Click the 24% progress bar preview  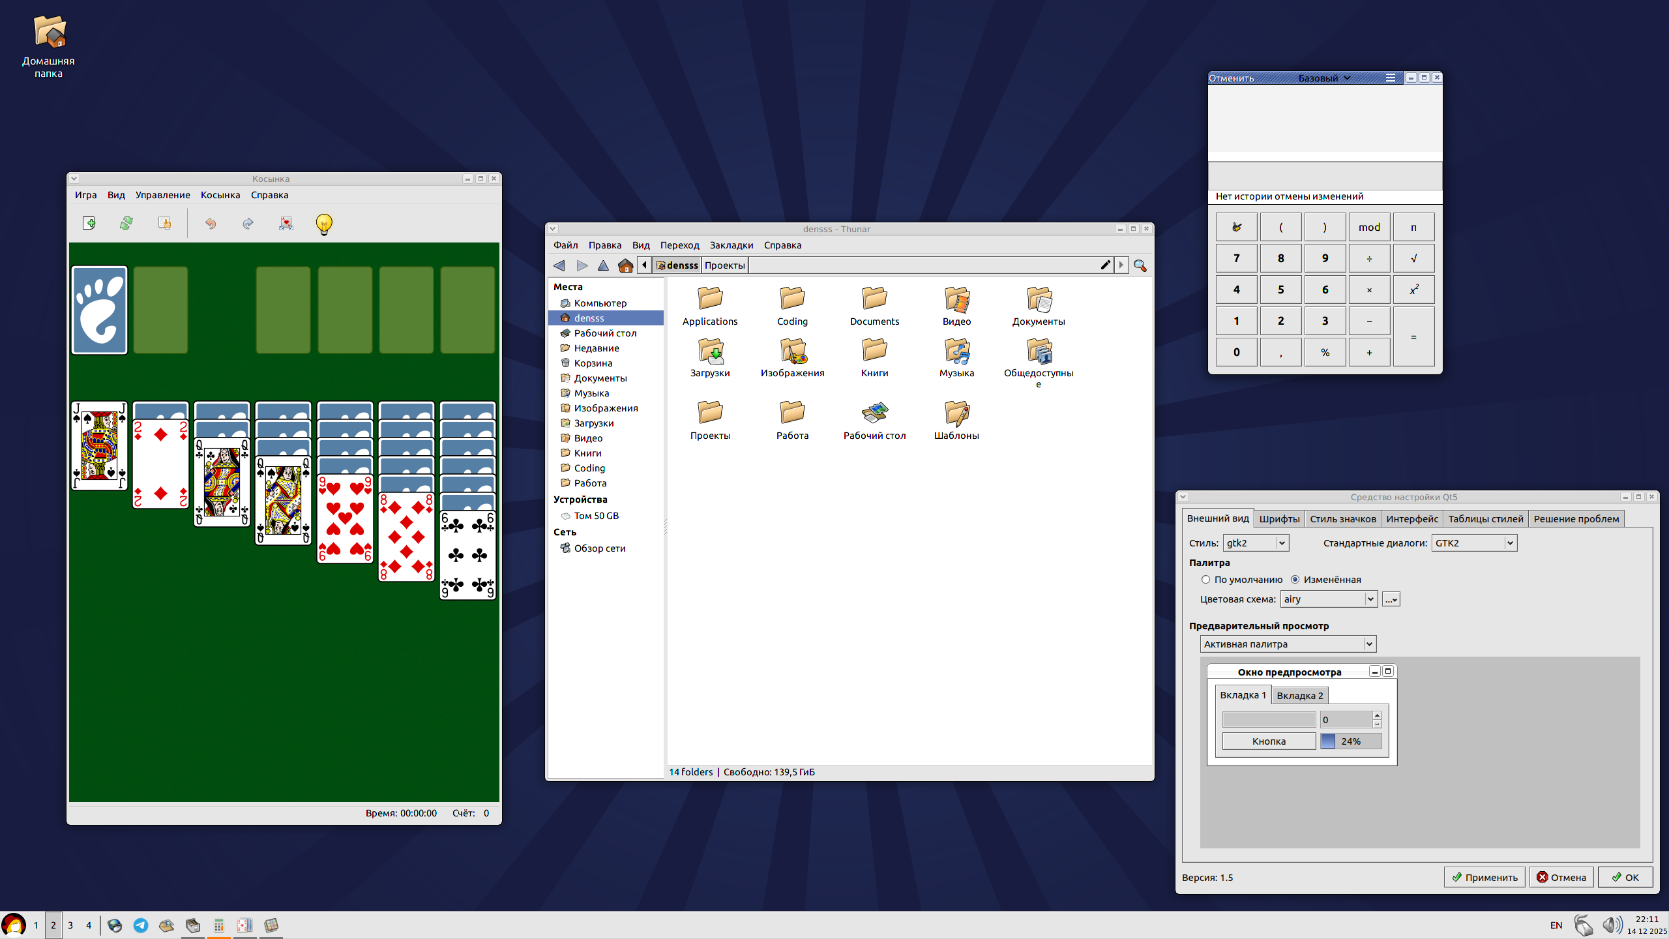1350,741
